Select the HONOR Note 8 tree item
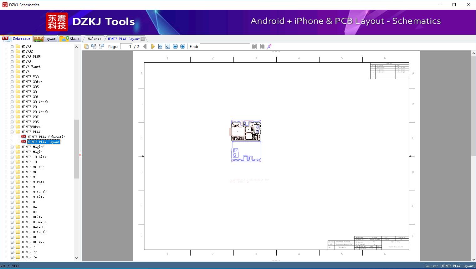Image resolution: width=476 pixels, height=269 pixels. point(33,227)
